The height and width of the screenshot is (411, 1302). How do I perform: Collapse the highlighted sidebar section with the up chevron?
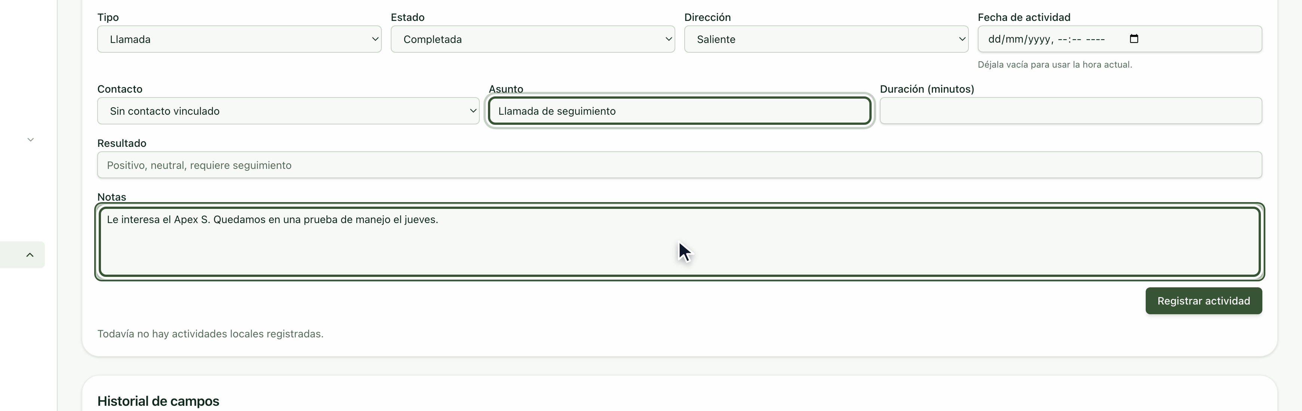30,254
